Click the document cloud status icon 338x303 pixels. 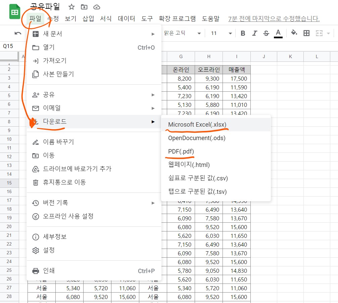[x=97, y=7]
